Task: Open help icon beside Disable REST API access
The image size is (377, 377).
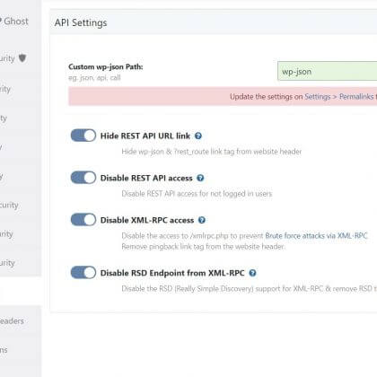Action: (200, 178)
